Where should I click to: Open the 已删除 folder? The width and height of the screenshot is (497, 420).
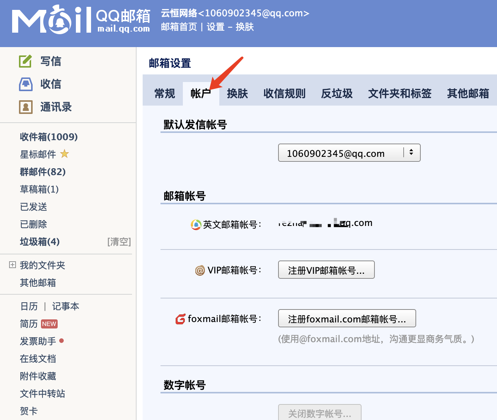(33, 224)
